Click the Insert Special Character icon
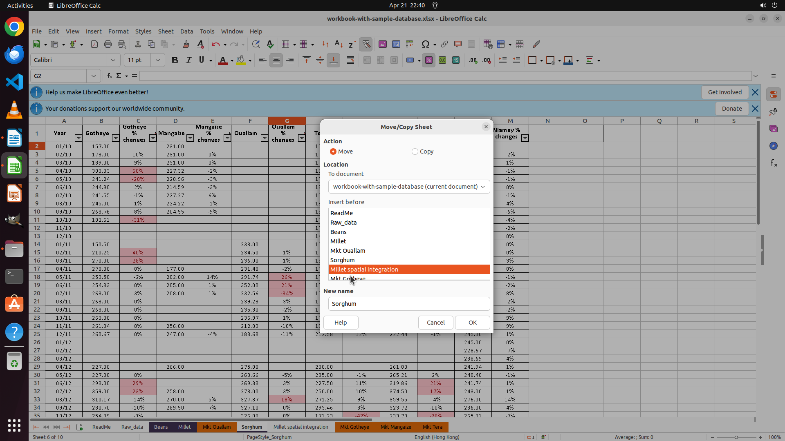The height and width of the screenshot is (441, 785). 425,44
